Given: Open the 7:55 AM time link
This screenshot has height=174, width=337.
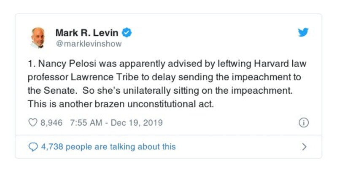Looking at the screenshot, I should pos(84,123).
